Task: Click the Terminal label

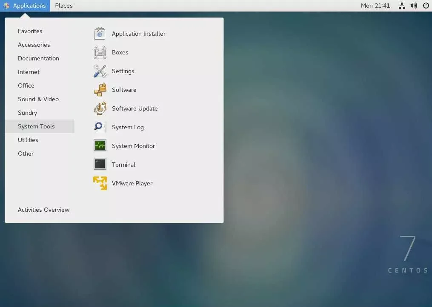Action: (x=123, y=165)
